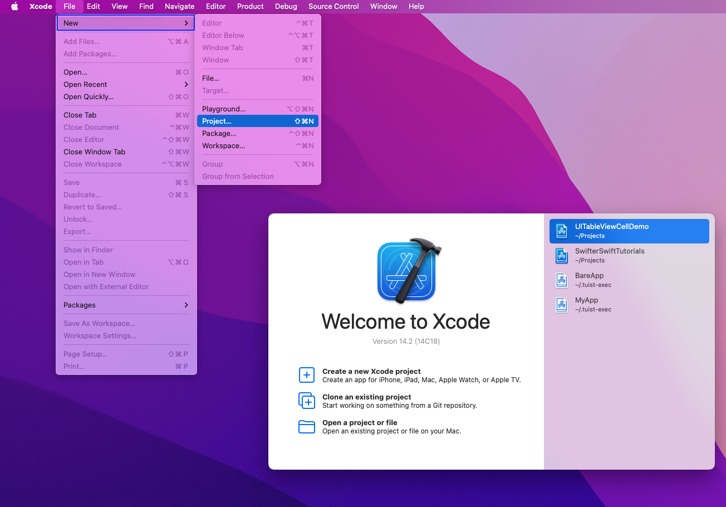Close the File menu in menu bar
This screenshot has height=507, width=726.
coord(70,7)
